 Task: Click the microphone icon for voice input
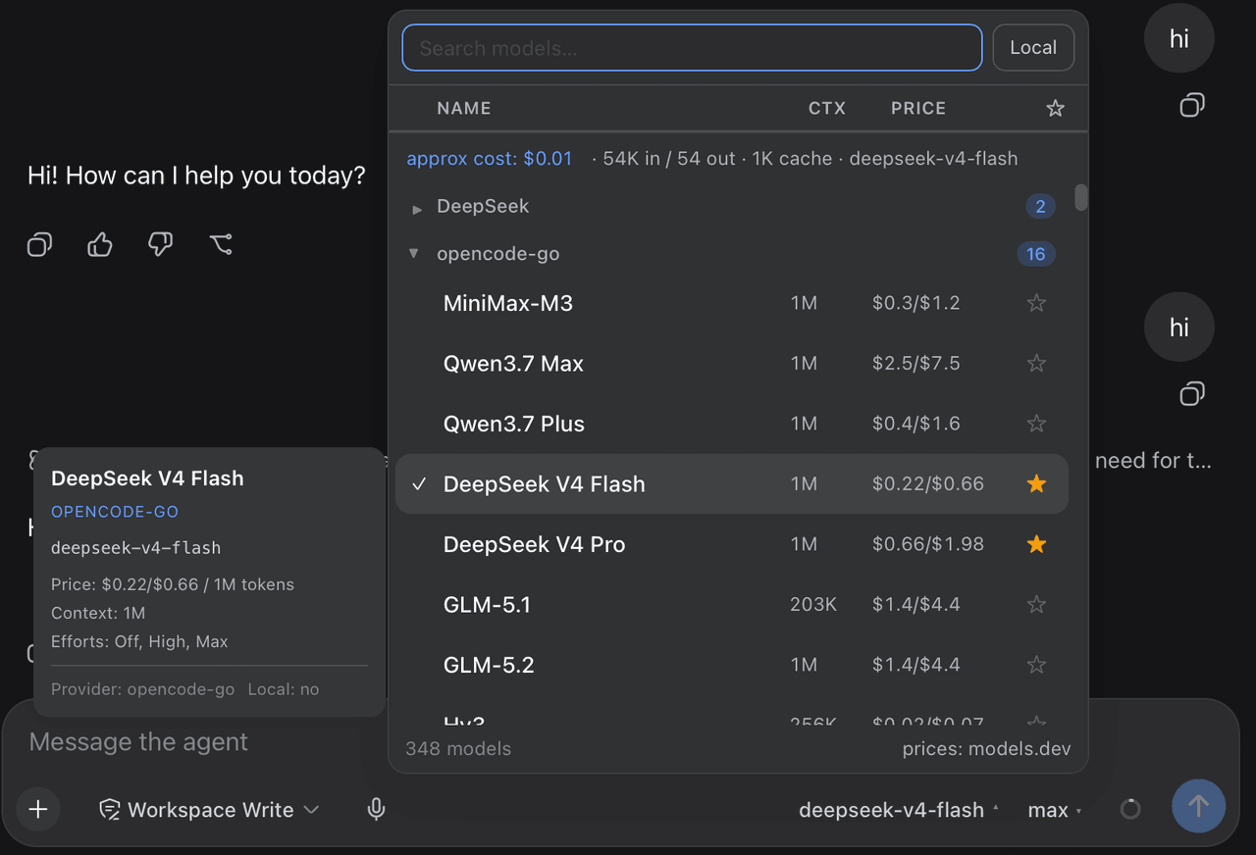376,809
